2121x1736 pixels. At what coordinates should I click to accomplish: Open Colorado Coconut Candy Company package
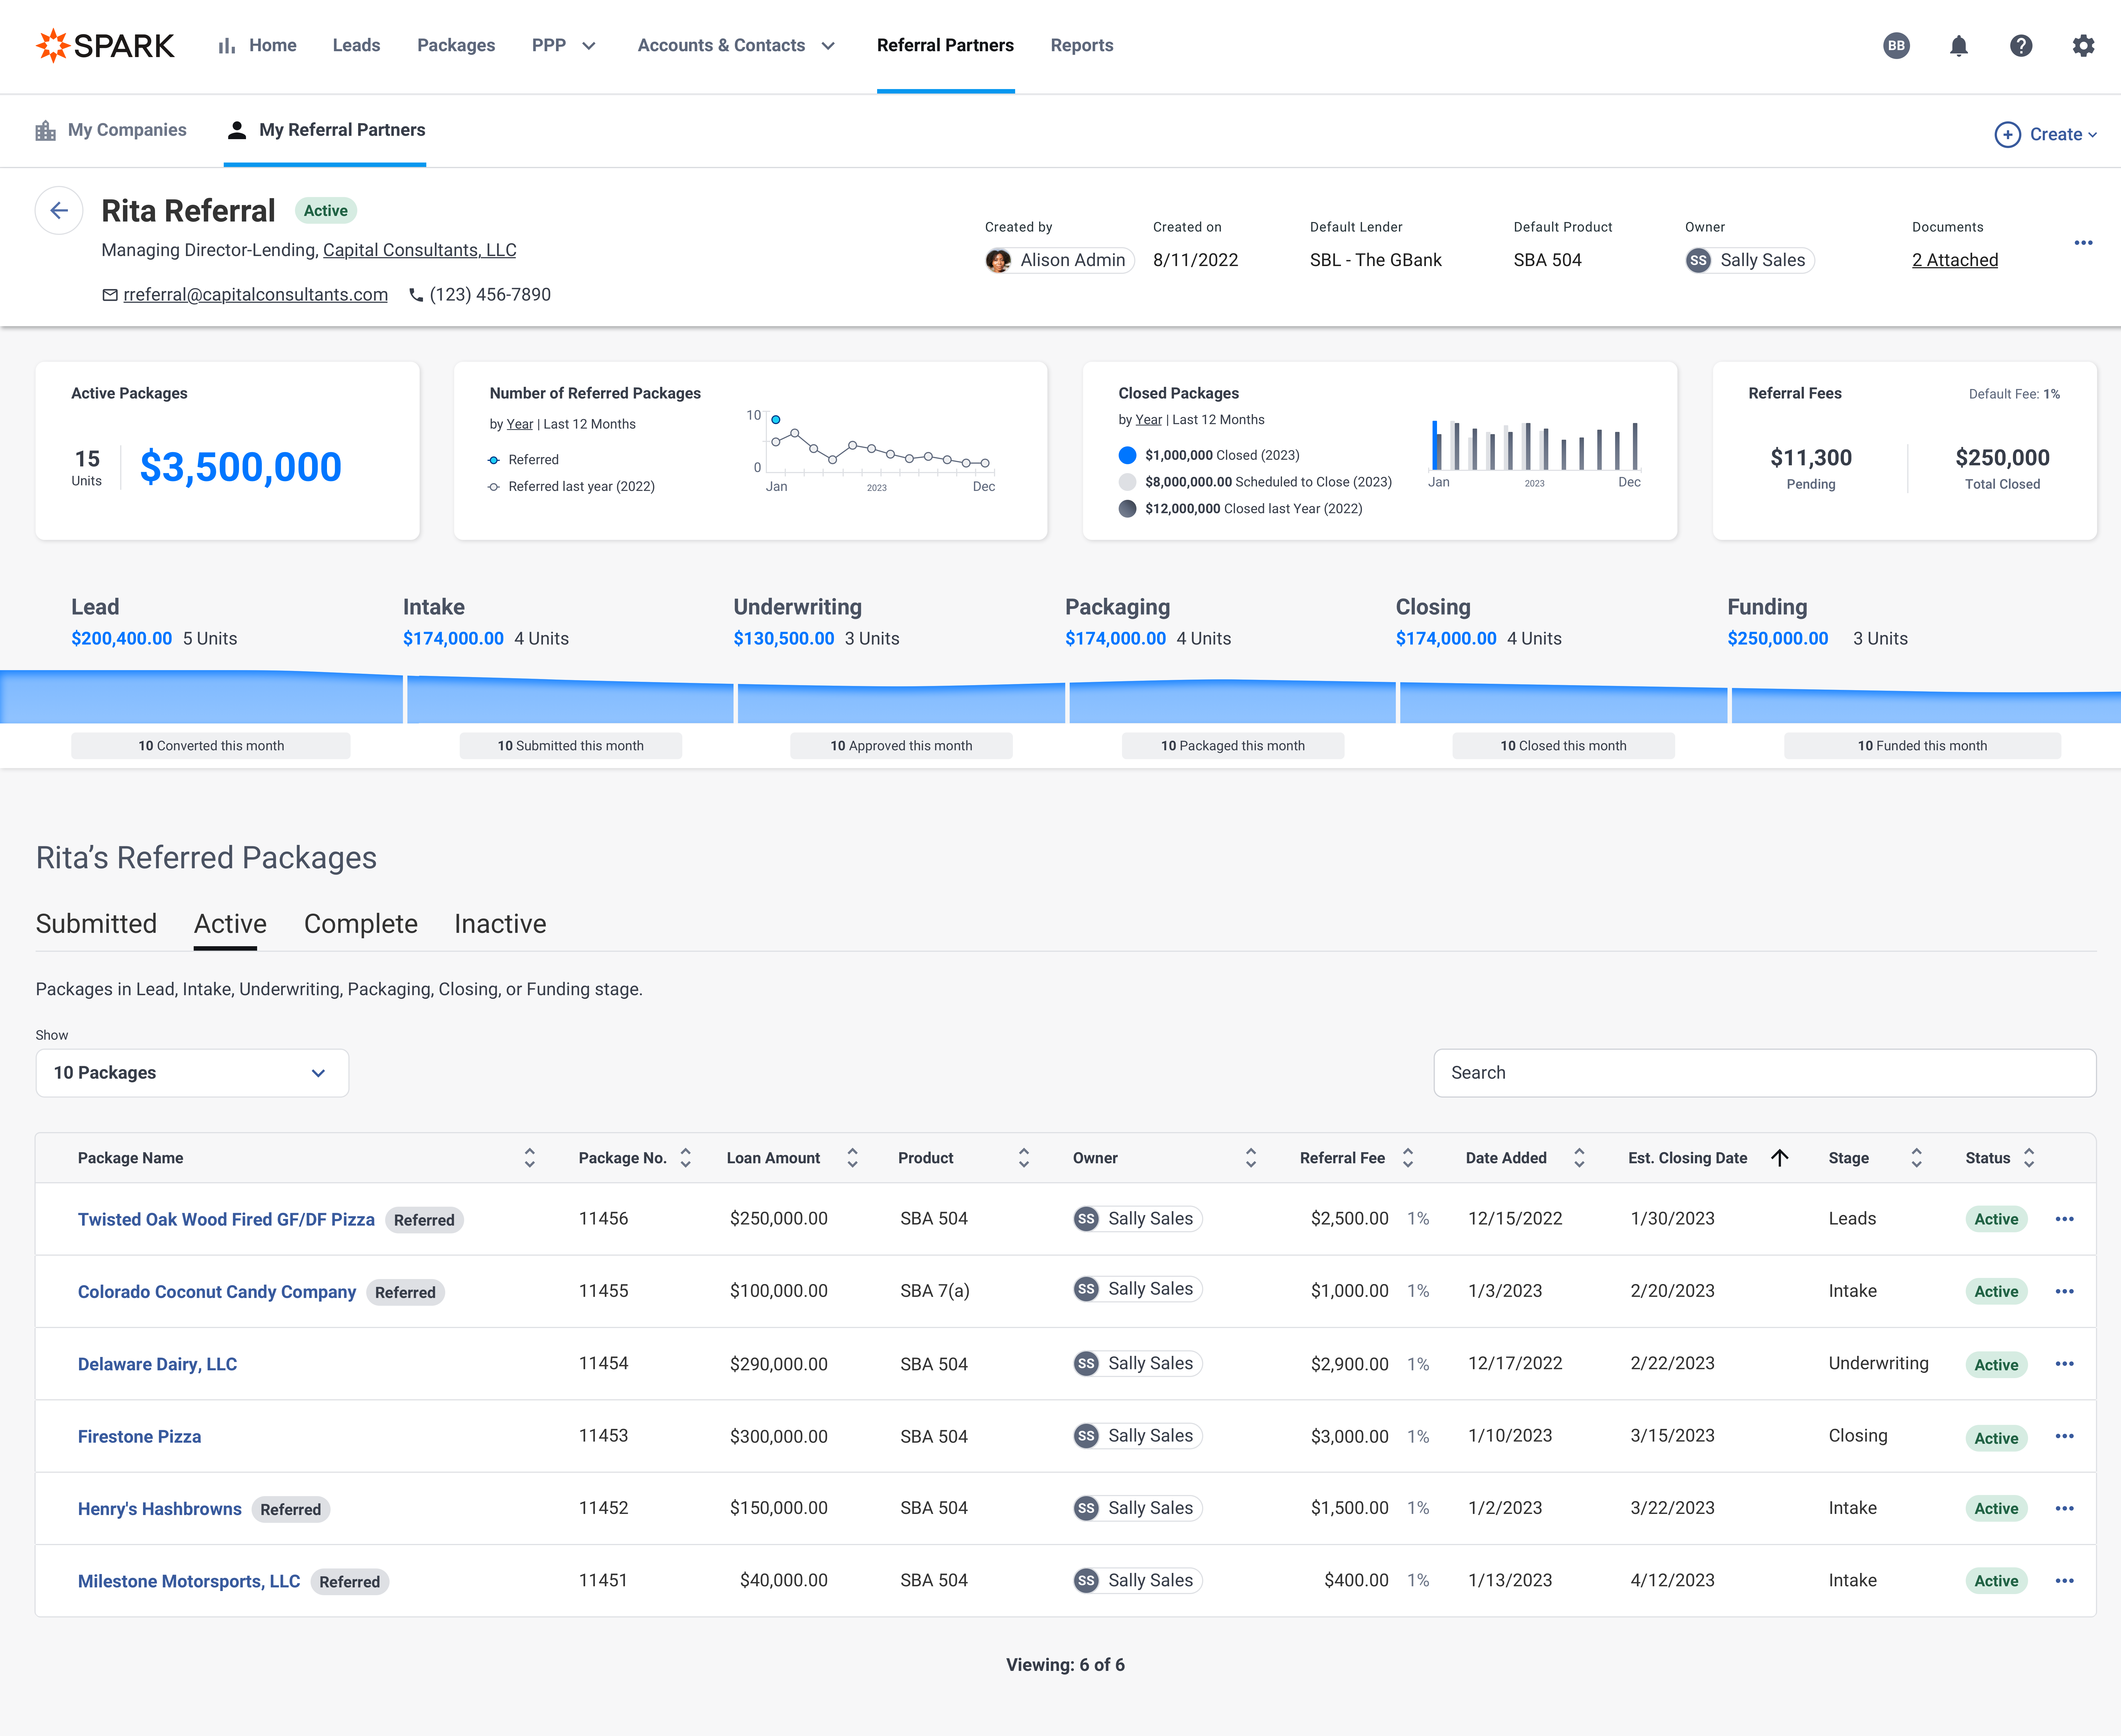click(x=217, y=1292)
